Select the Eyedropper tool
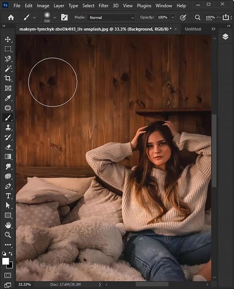234x289 pixels. click(8, 98)
